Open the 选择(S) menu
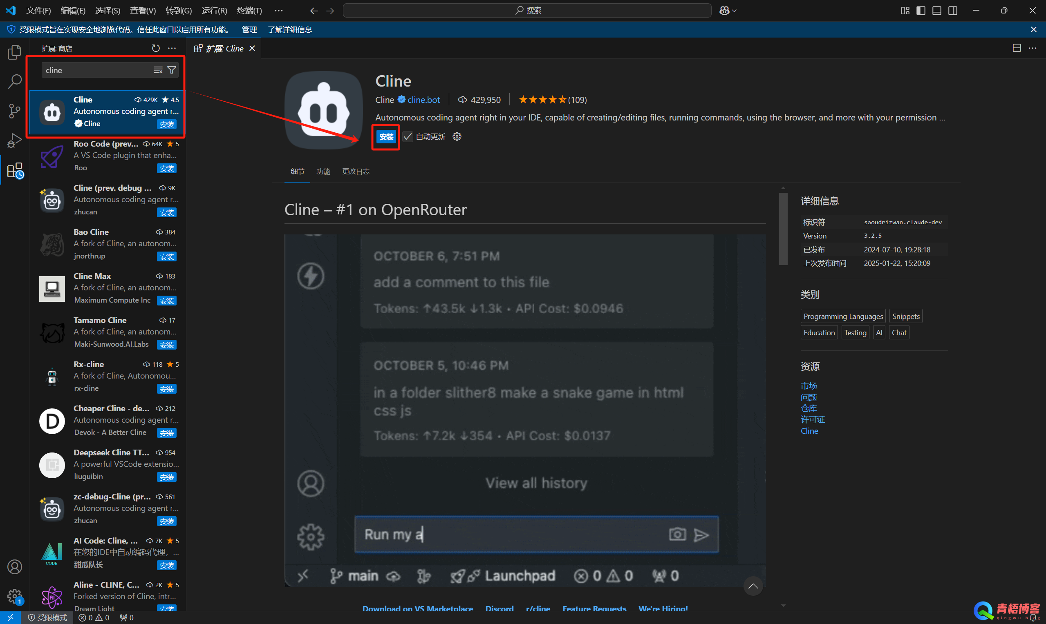The width and height of the screenshot is (1046, 624). (x=108, y=11)
